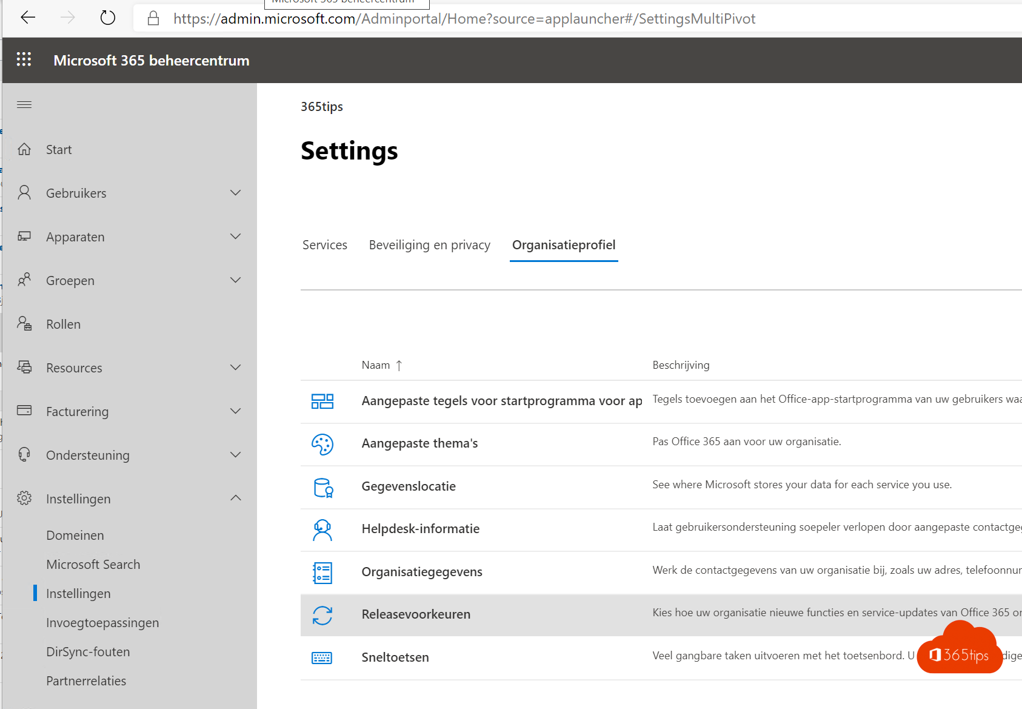This screenshot has width=1022, height=709.
Task: Click the Apparaten device icon
Action: click(x=24, y=237)
